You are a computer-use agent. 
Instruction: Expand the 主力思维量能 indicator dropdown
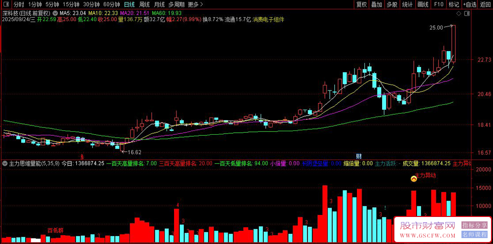click(x=5, y=163)
